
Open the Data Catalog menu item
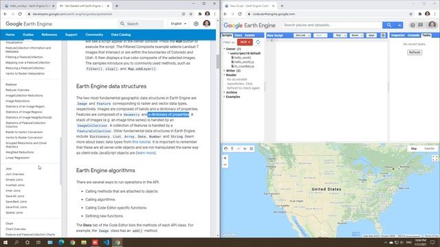click(121, 35)
